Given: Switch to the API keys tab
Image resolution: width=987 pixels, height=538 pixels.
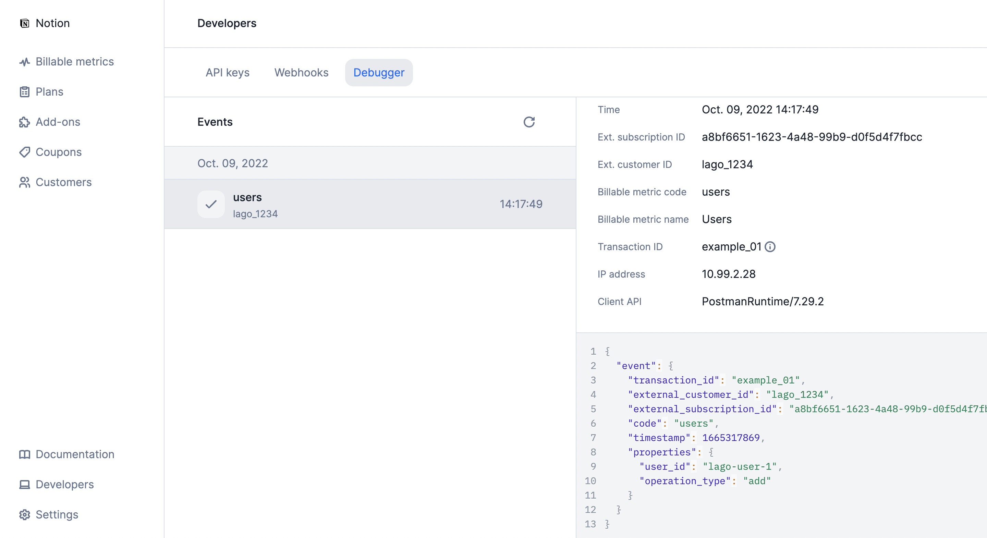Looking at the screenshot, I should (227, 72).
